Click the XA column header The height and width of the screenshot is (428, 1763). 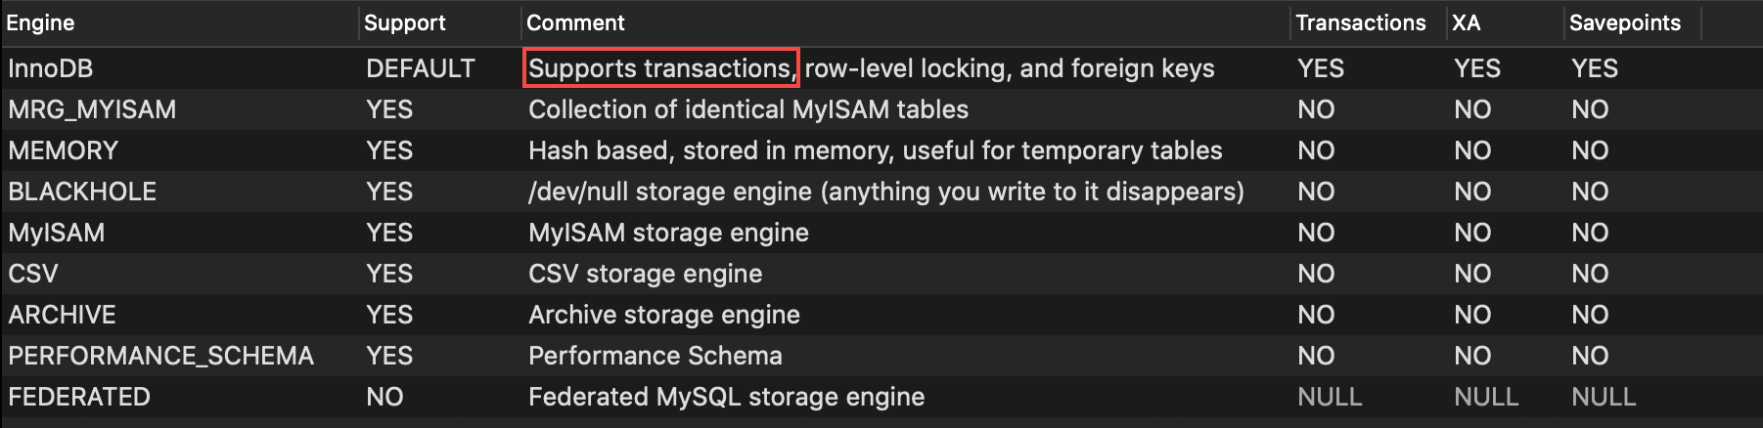pos(1466,22)
